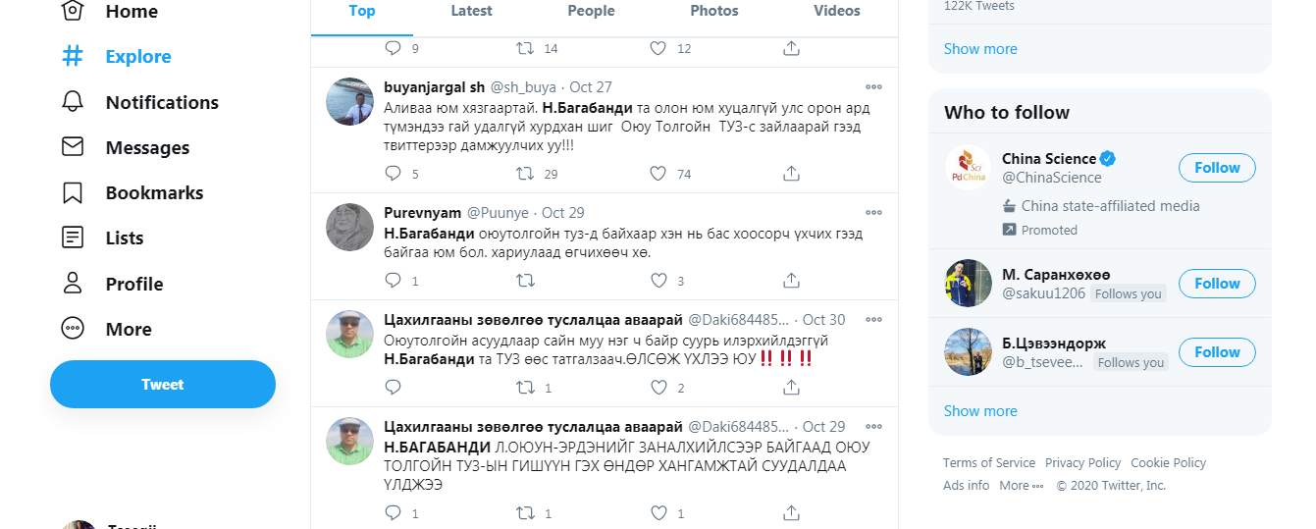Open more options on buyanjargal sh's tweet
The width and height of the screenshot is (1316, 529).
point(873,86)
